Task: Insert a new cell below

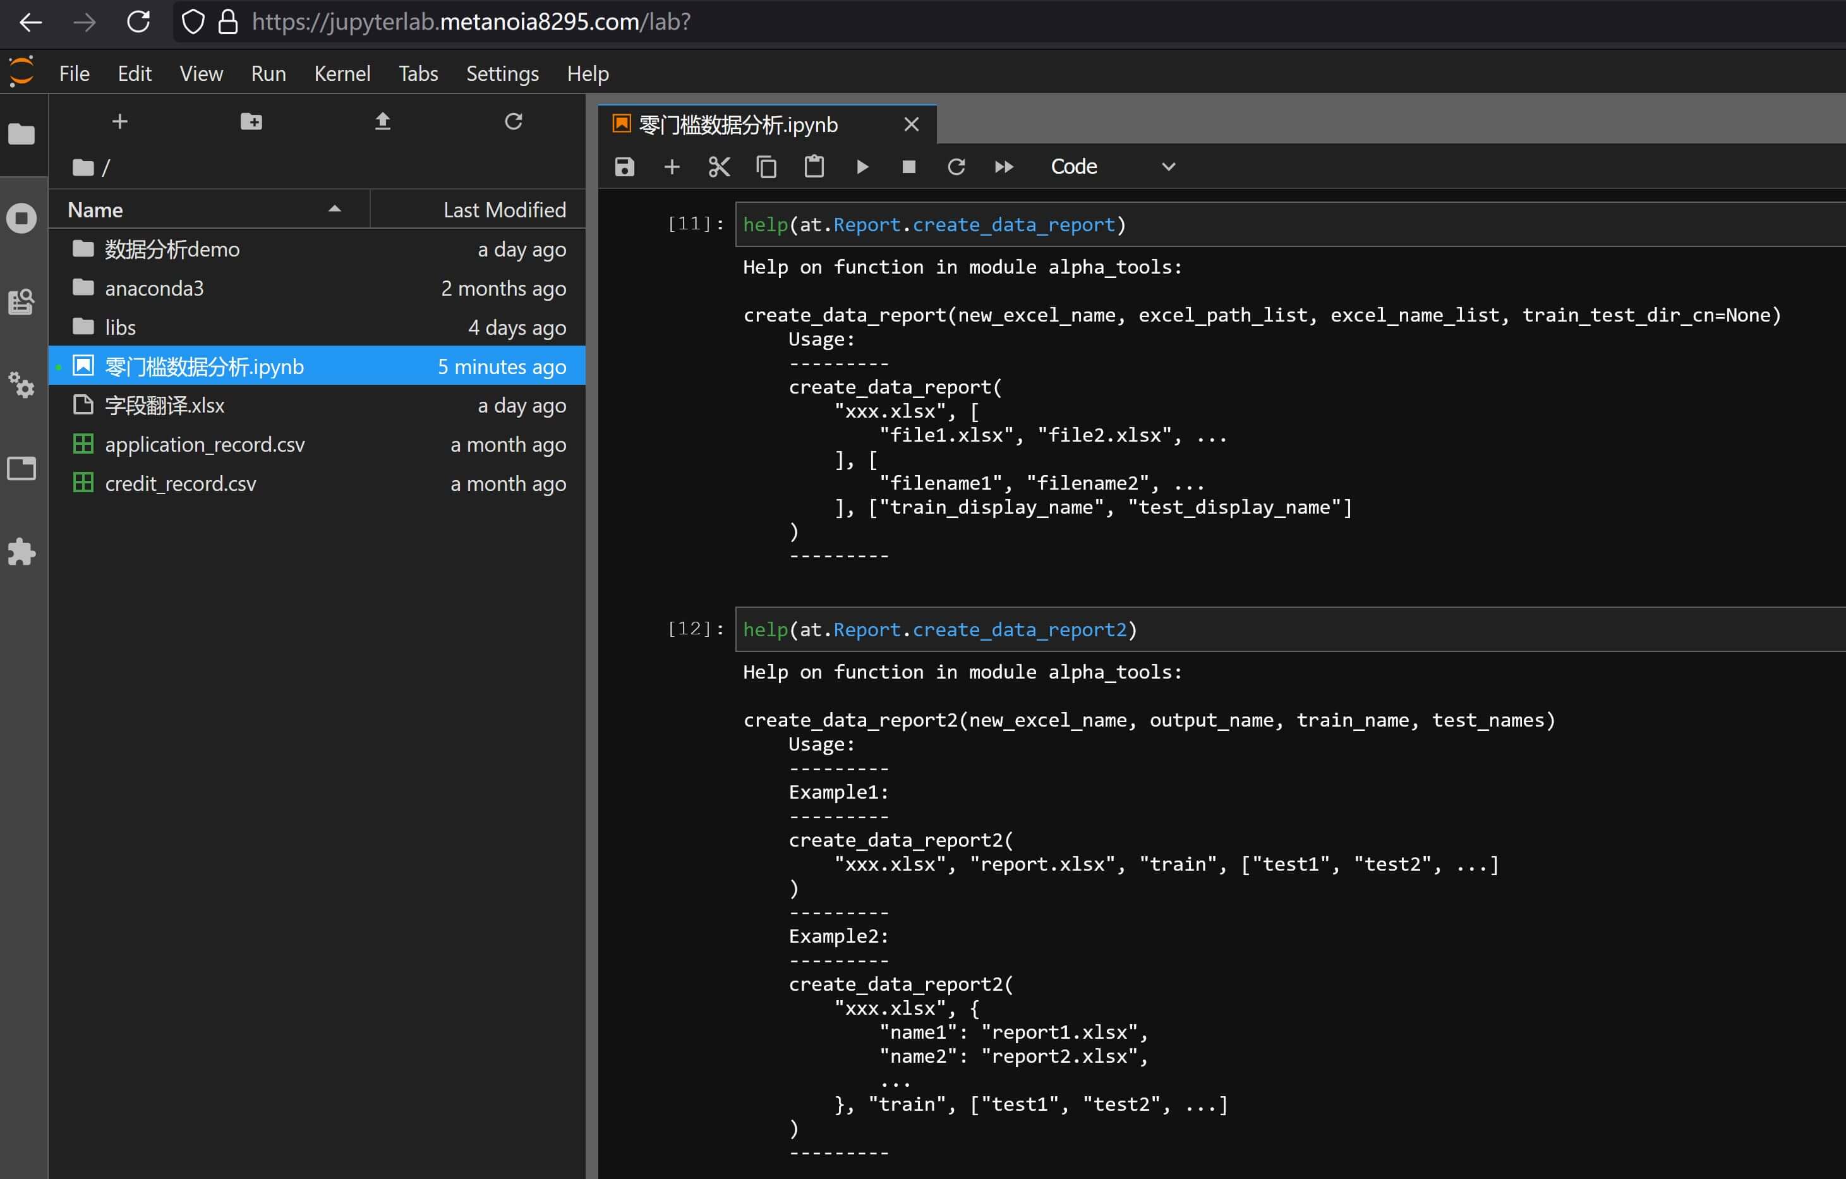Action: click(x=672, y=167)
